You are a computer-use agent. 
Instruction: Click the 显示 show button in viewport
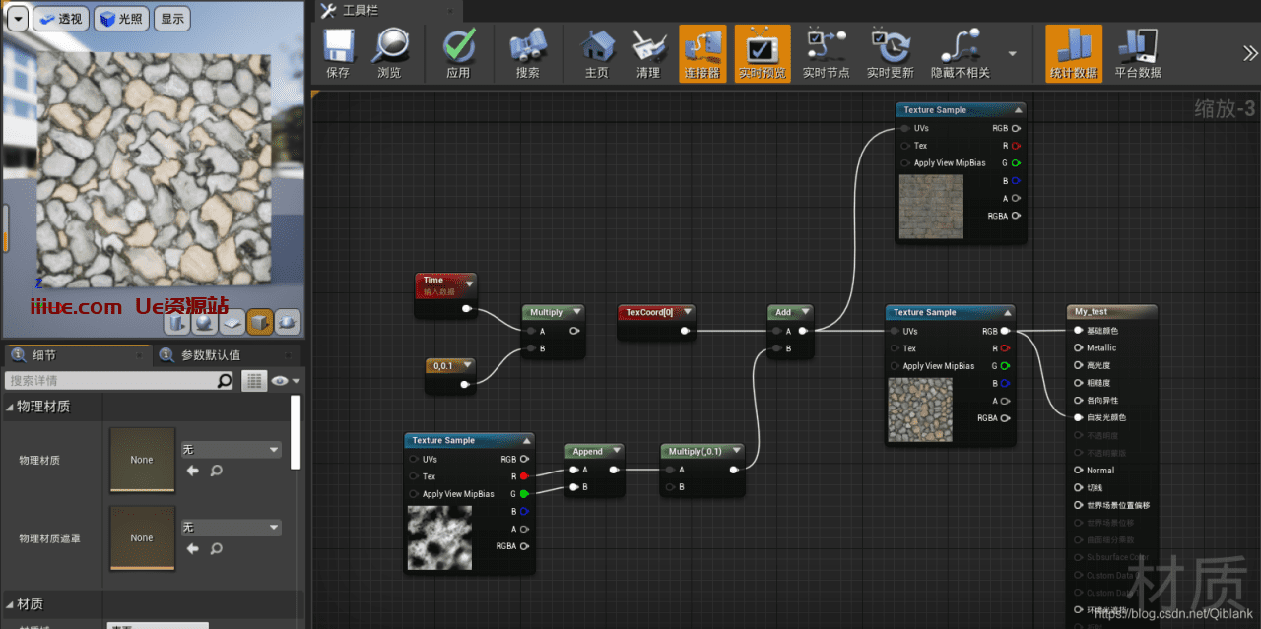click(172, 19)
